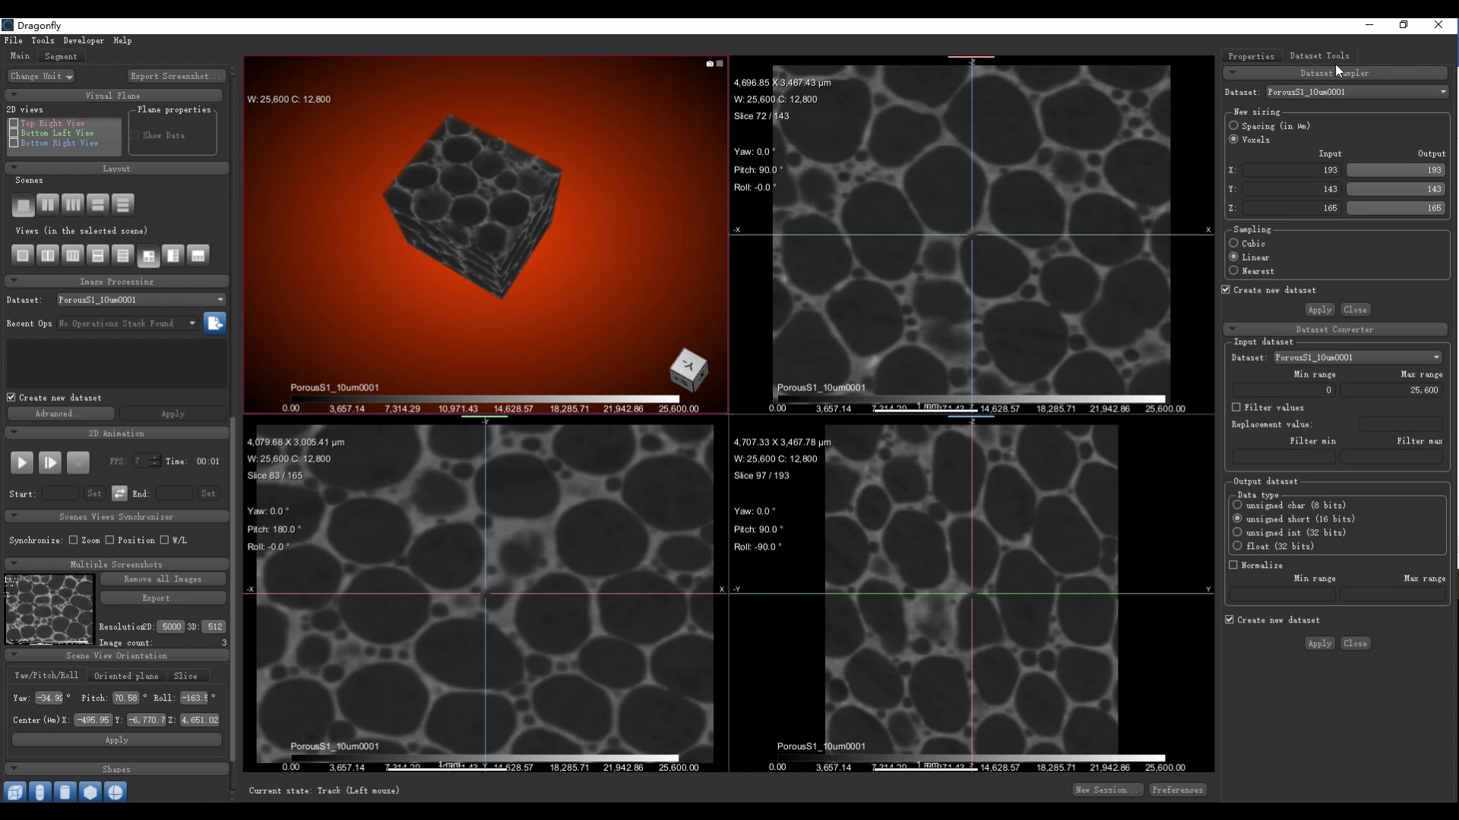
Task: Add a box shape
Action: tap(14, 792)
